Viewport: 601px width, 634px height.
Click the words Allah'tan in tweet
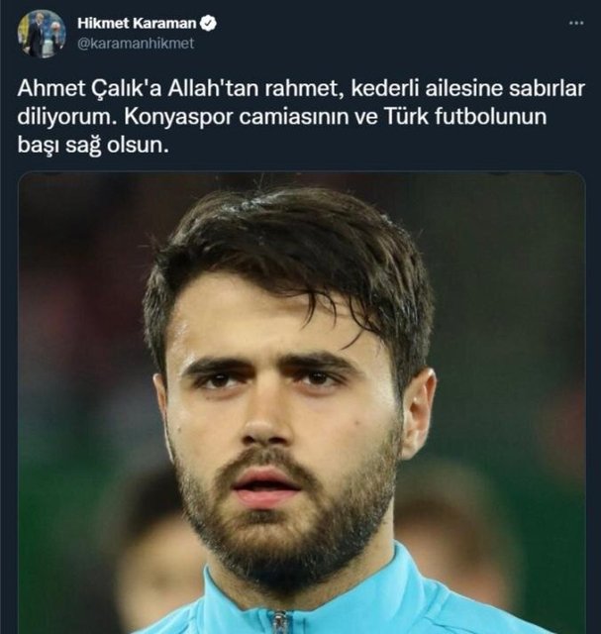pyautogui.click(x=214, y=88)
